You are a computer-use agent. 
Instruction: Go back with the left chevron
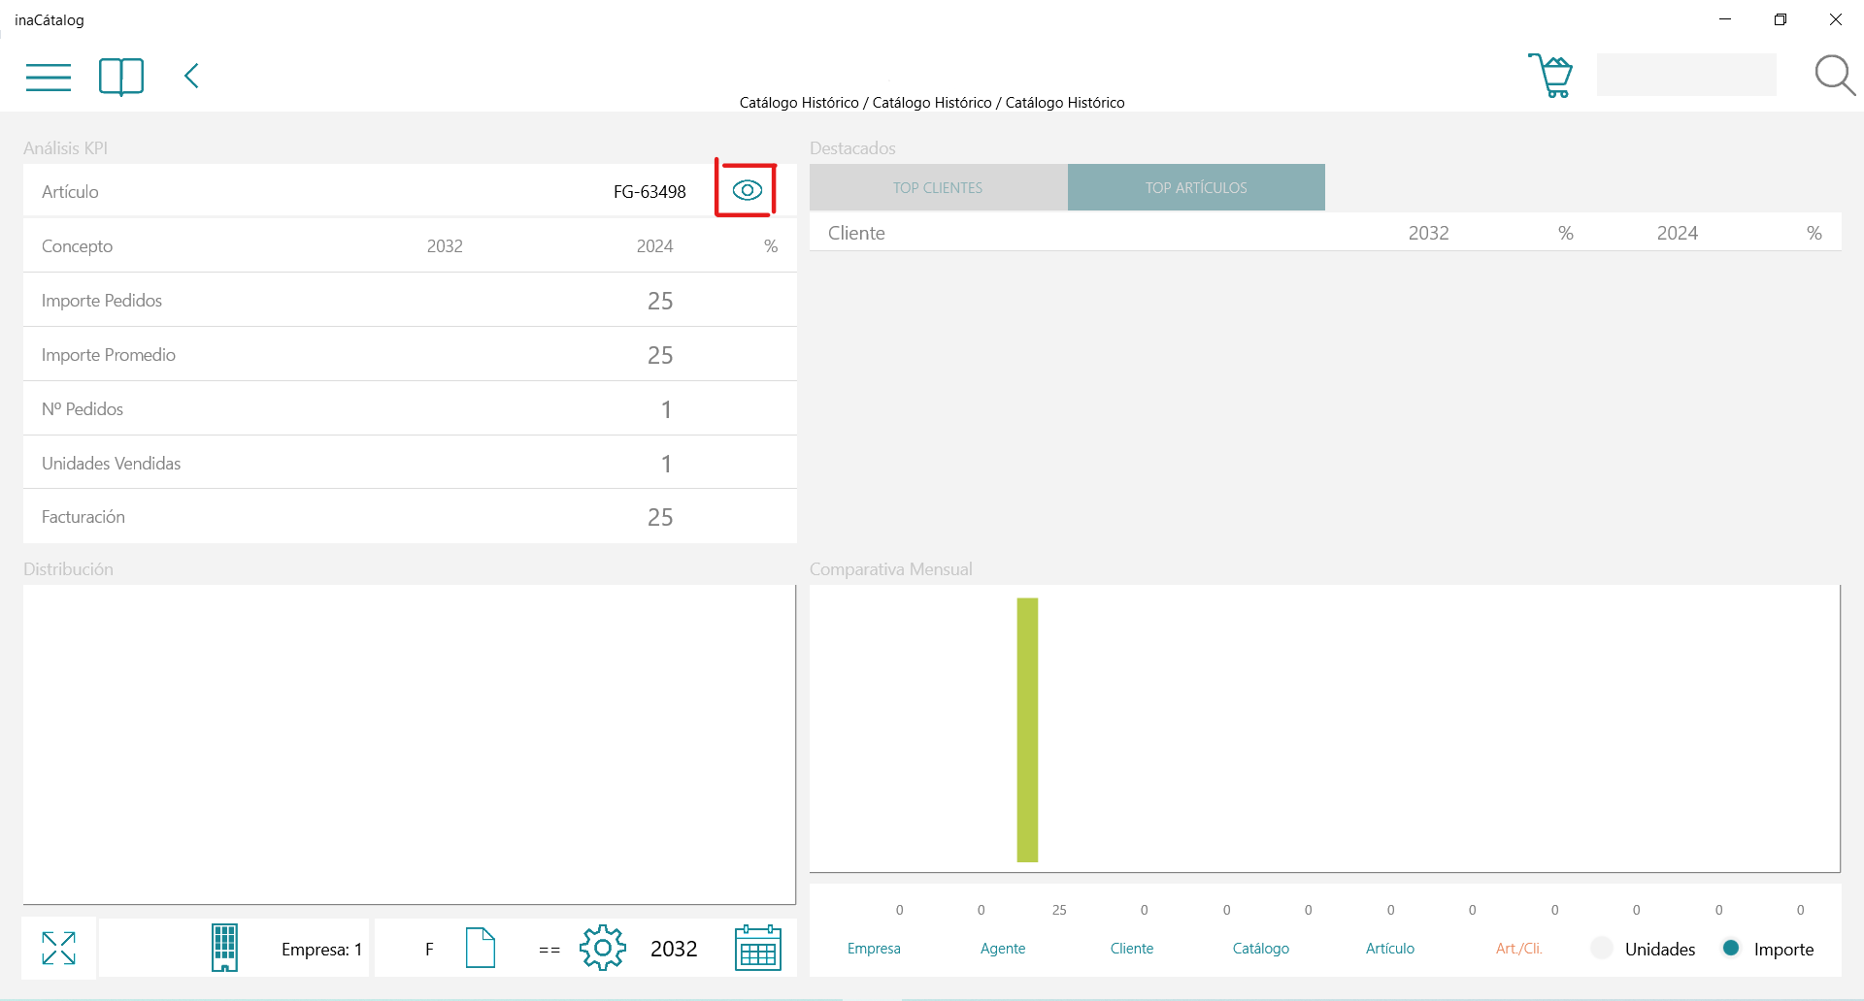tap(191, 76)
